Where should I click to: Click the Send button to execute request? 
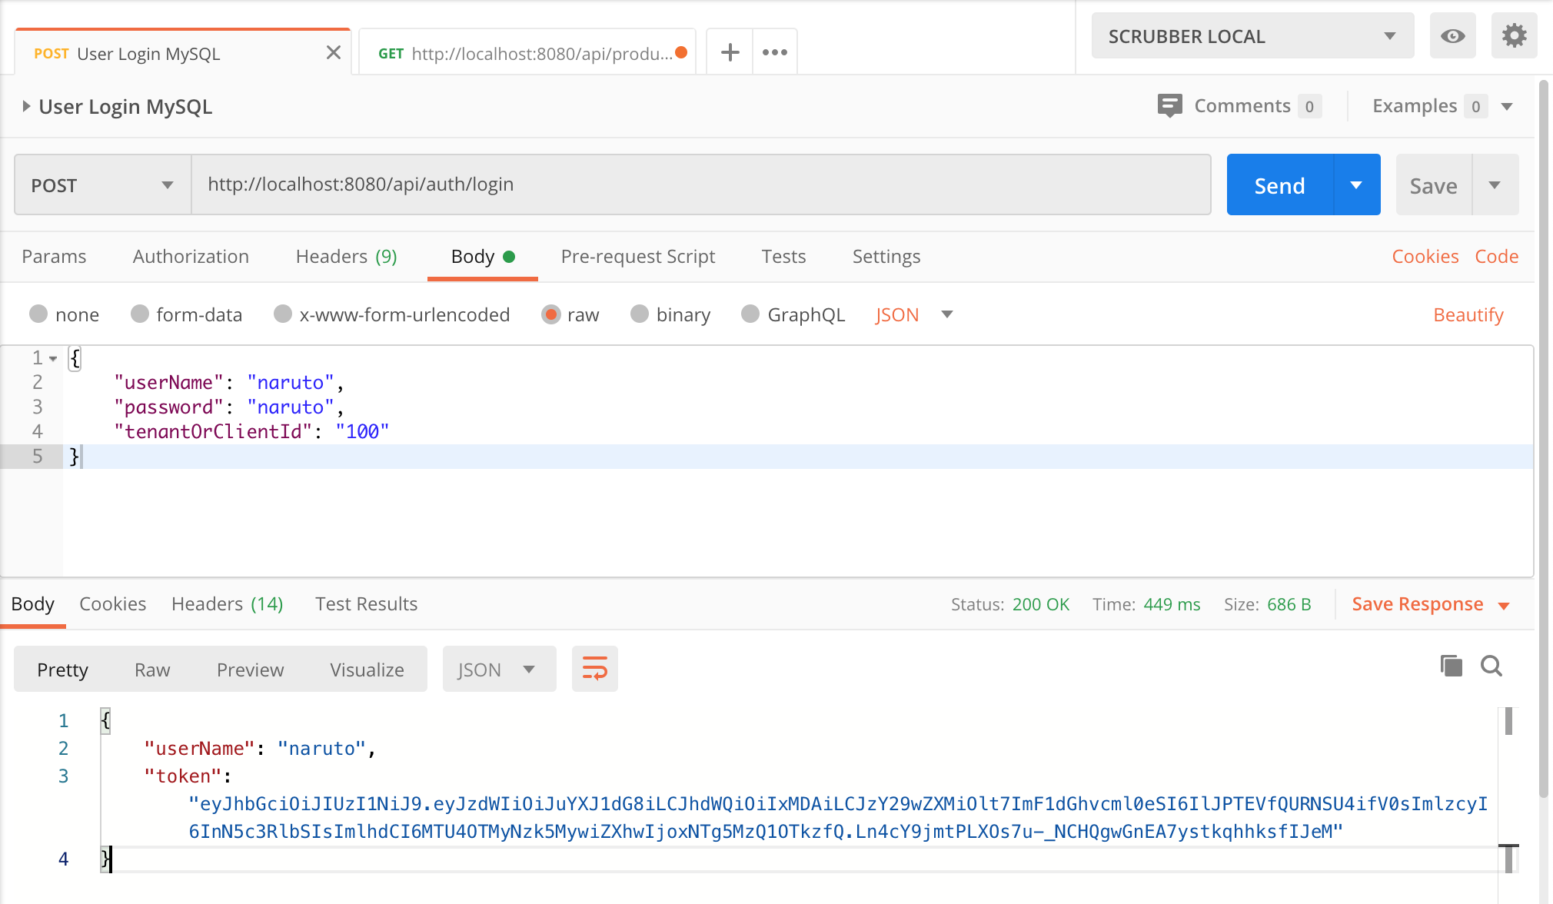coord(1282,185)
